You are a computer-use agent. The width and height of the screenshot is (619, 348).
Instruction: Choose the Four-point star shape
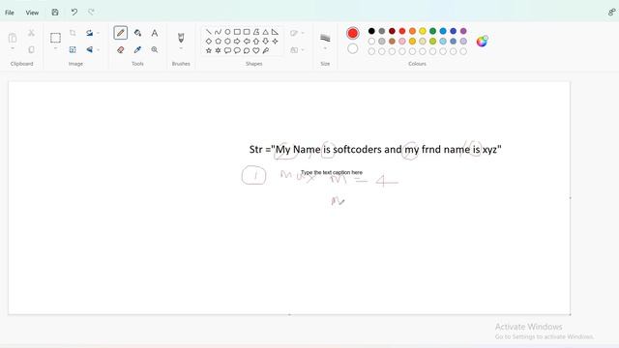tap(275, 41)
